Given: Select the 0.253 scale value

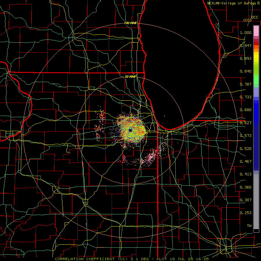Looking at the screenshot, I should point(246,213).
